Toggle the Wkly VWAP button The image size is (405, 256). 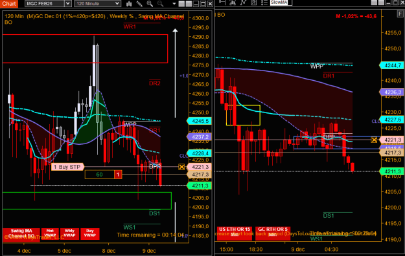[x=69, y=233]
